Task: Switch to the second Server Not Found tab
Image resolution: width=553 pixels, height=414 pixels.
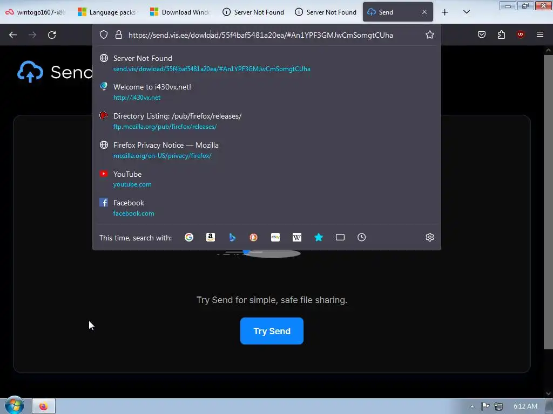Action: coord(325,12)
